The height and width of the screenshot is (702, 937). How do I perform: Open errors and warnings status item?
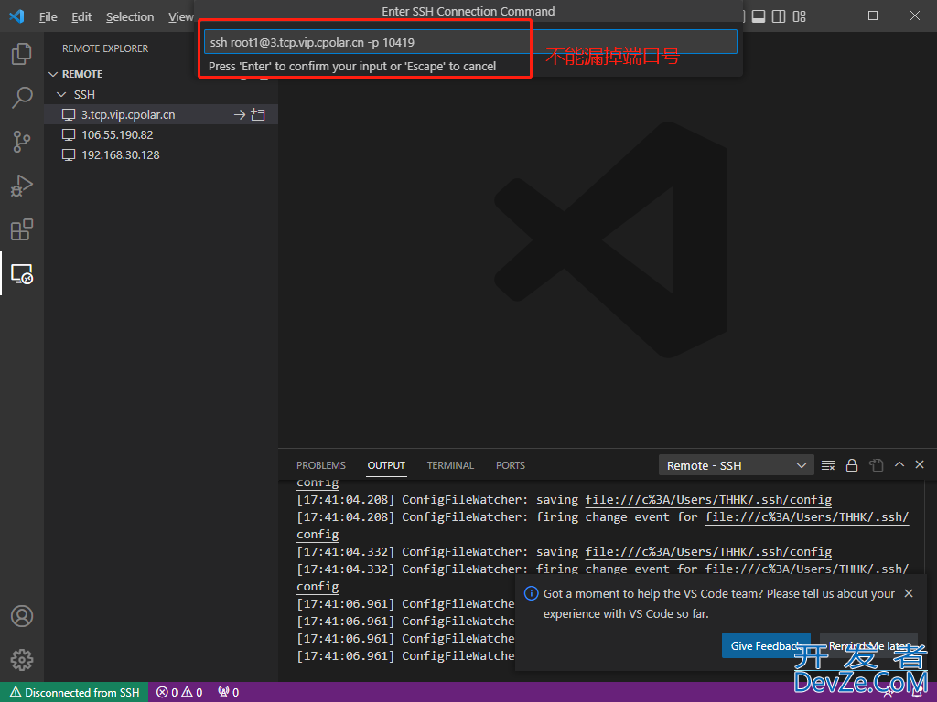(179, 693)
